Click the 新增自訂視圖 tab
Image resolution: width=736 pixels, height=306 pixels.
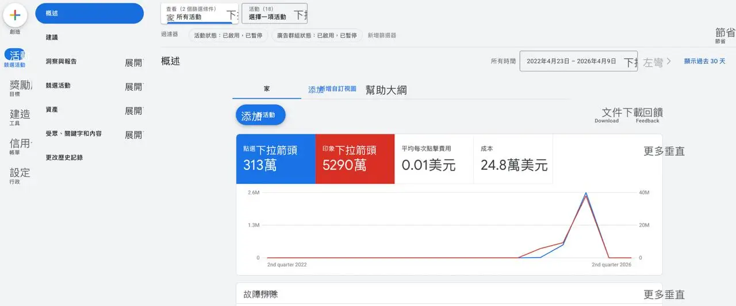coord(333,90)
